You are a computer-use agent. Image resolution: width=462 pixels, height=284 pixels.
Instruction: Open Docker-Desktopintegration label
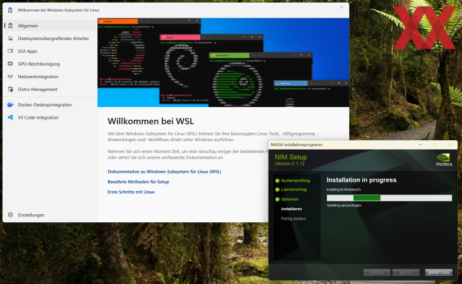click(45, 104)
